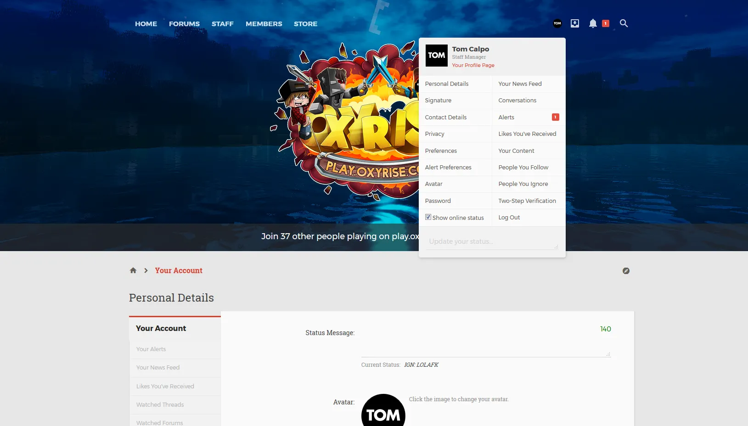This screenshot has height=426, width=748.
Task: Open Conversations from account menu
Action: click(x=529, y=101)
